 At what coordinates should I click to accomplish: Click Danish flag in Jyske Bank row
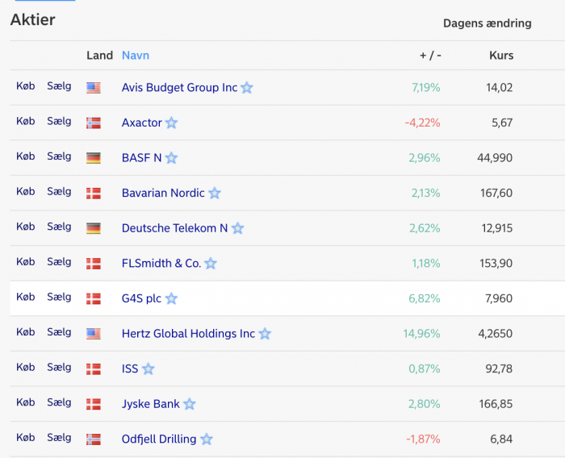94,404
